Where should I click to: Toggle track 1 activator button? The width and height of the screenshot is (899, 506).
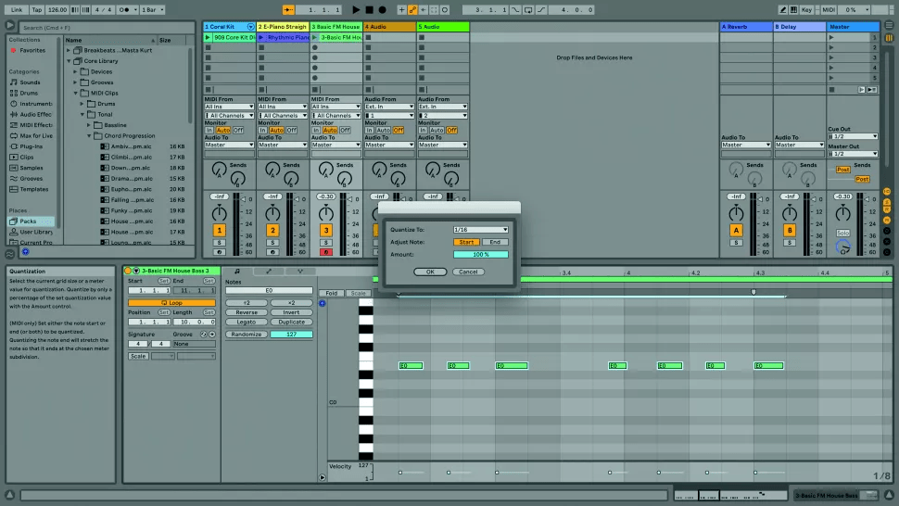click(x=220, y=230)
